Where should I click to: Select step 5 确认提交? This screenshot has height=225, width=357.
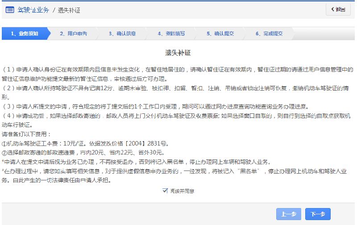(220, 33)
